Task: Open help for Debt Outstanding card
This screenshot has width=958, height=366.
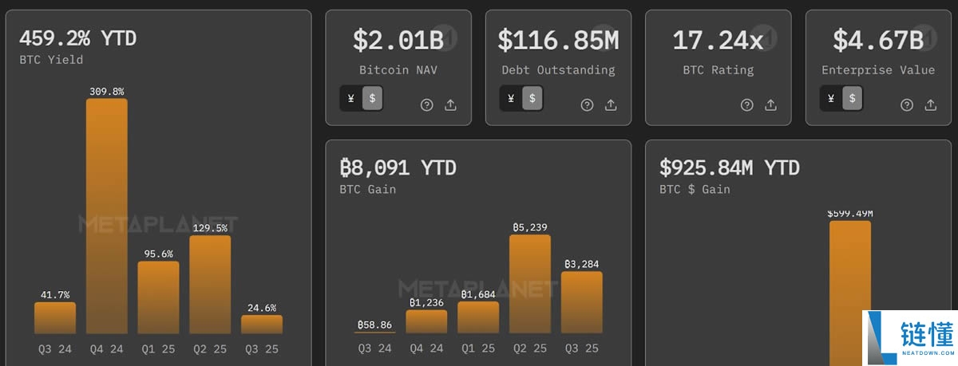Action: pos(587,104)
